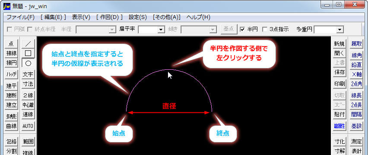
Task: Click the 文字 text tool
Action: click(x=28, y=74)
